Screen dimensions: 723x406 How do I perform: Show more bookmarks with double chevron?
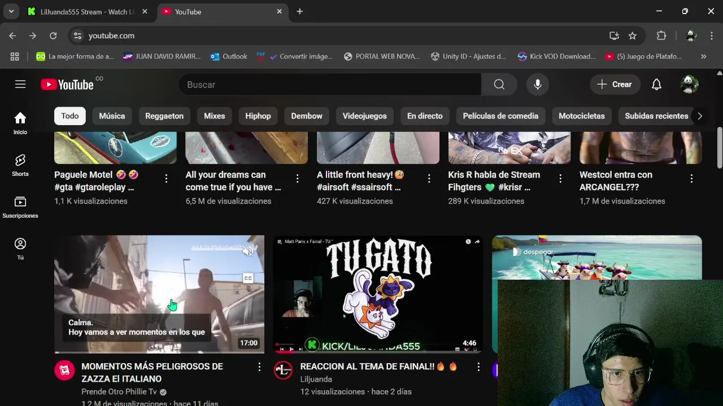703,56
